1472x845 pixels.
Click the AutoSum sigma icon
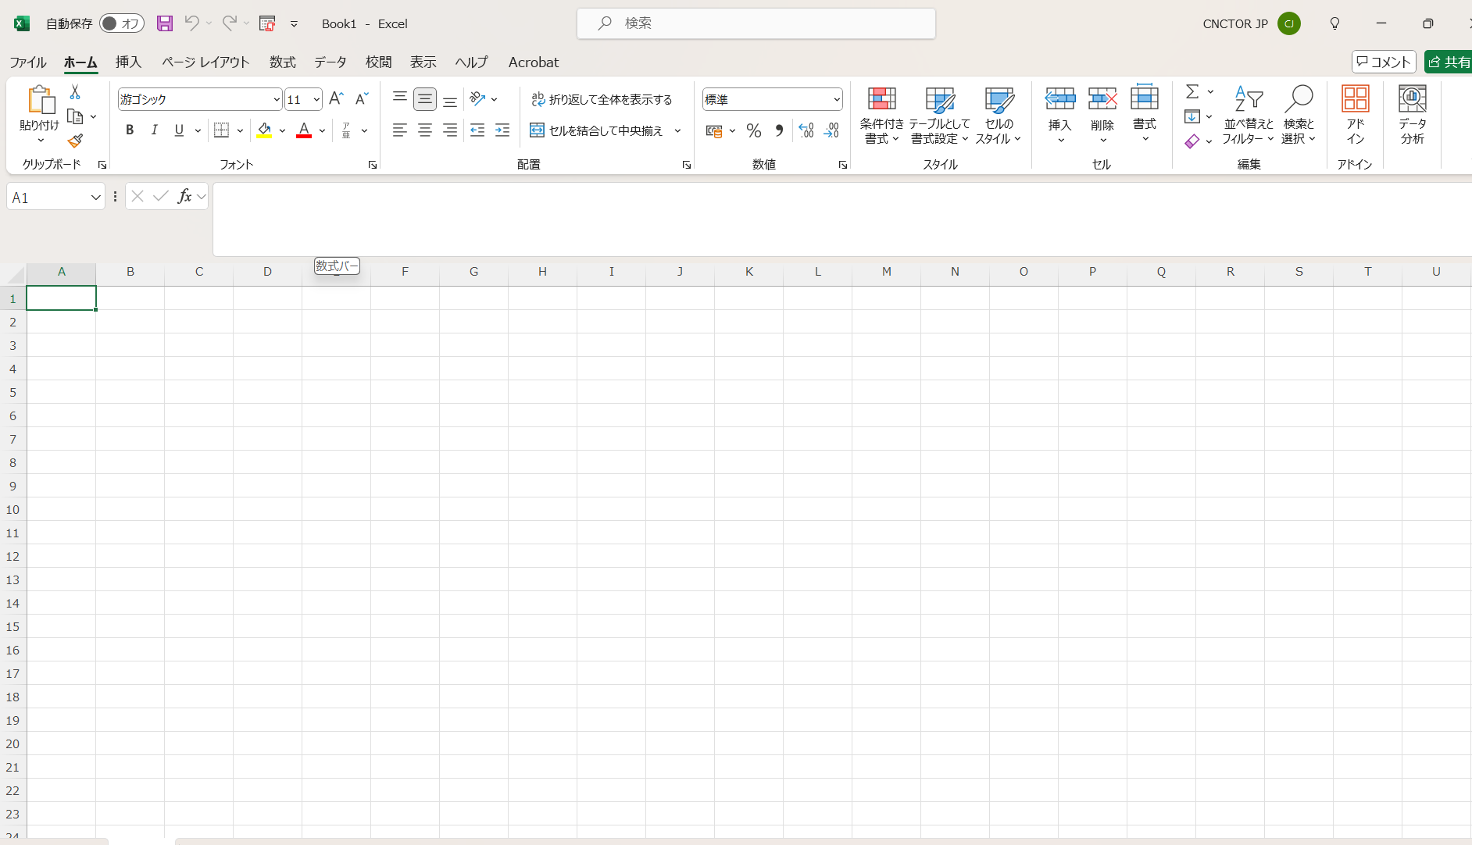pyautogui.click(x=1191, y=91)
